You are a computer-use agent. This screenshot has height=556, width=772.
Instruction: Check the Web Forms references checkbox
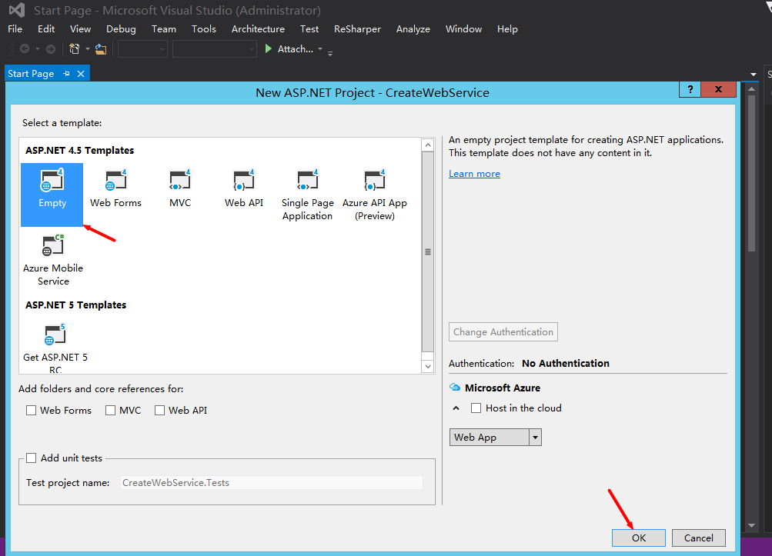point(31,411)
